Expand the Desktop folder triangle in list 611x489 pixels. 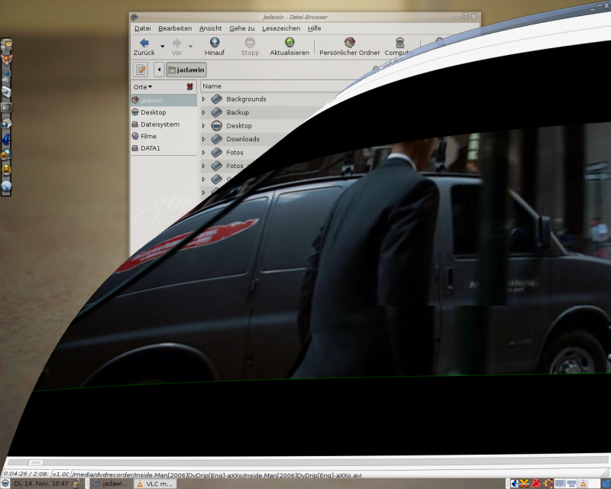[x=203, y=126]
